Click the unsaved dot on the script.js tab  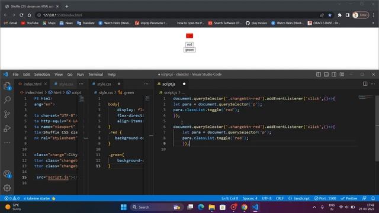[184, 84]
